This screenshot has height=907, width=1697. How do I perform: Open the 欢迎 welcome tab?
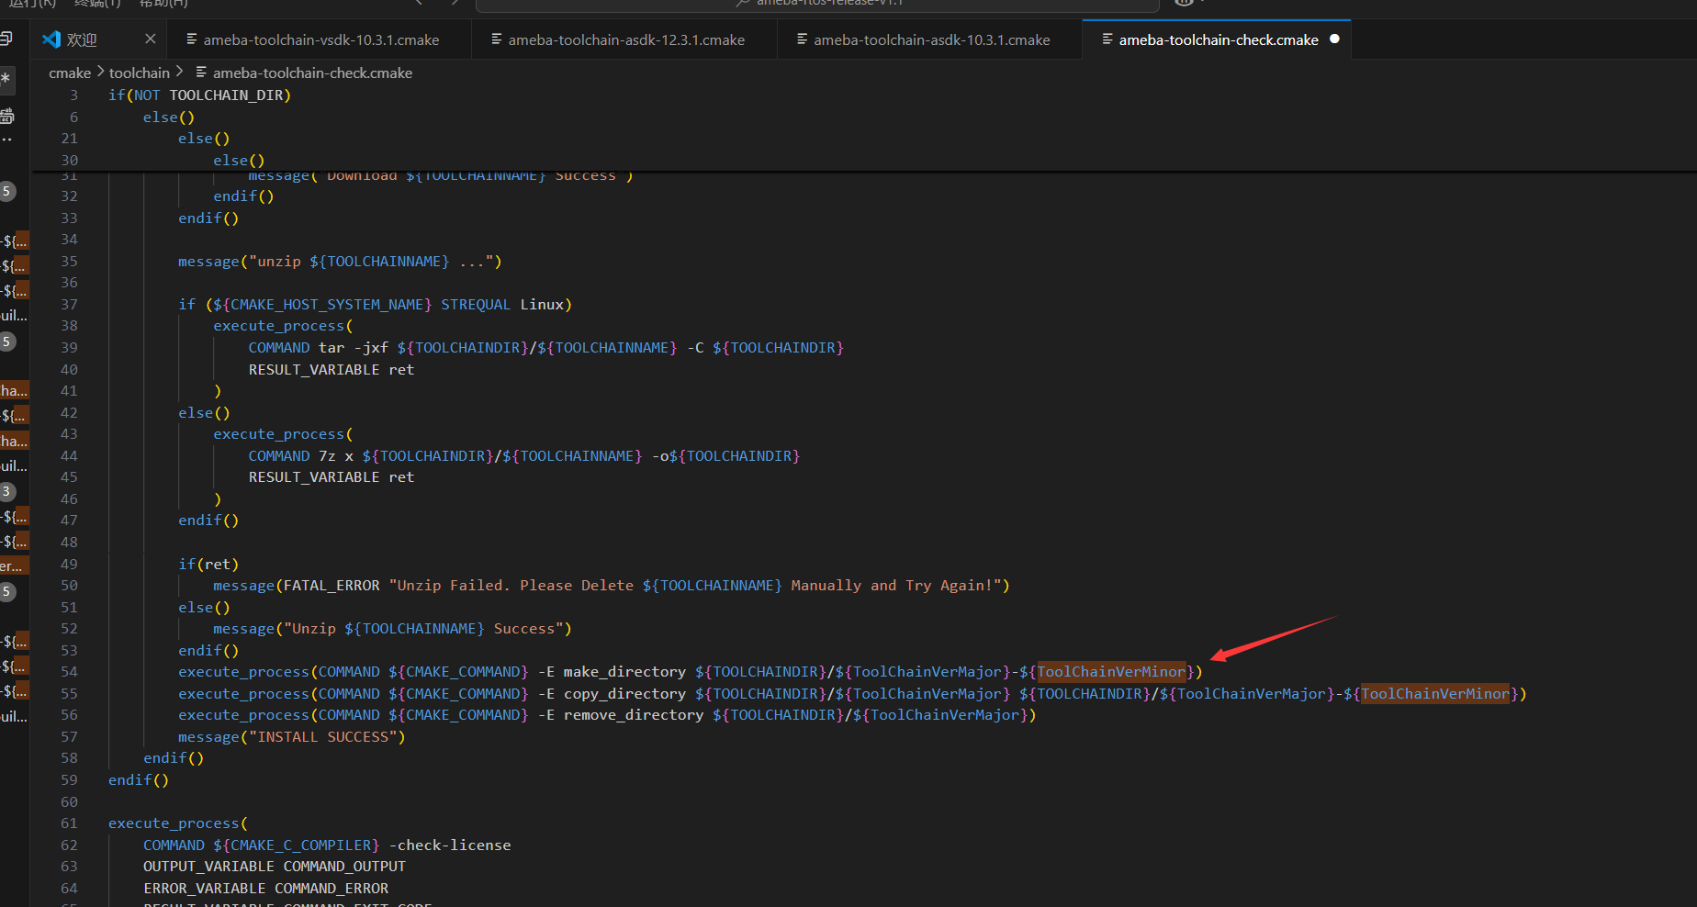click(82, 39)
